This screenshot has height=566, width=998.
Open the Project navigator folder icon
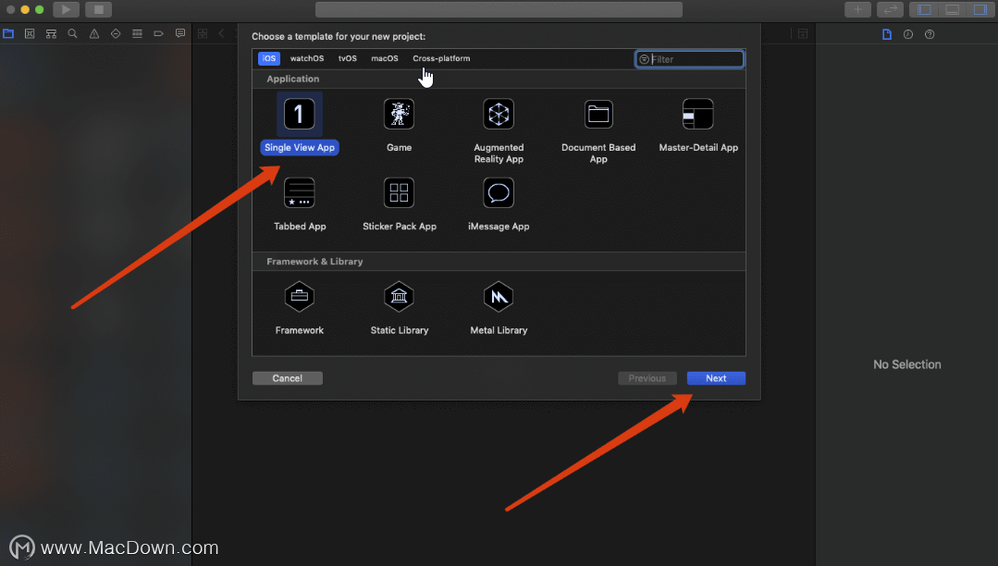tap(8, 33)
